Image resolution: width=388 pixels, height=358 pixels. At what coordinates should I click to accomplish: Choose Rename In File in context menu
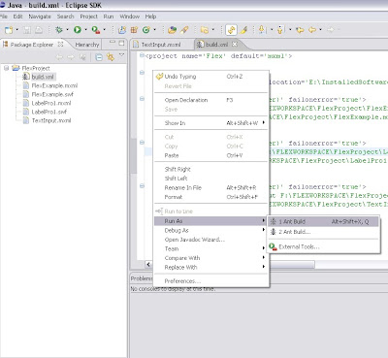coord(211,188)
